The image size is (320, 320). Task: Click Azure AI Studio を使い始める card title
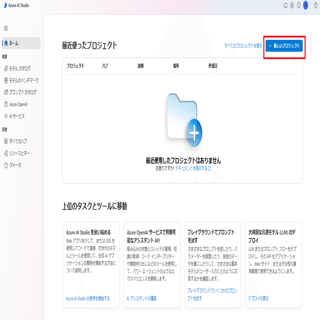point(88,233)
